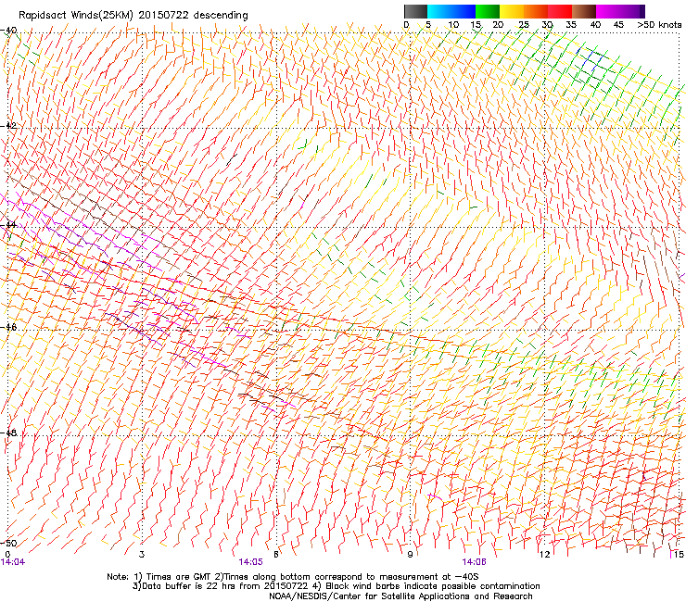Viewport: 686px width, 602px height.
Task: Click the magenta 40-45 knots legend swatch
Action: (608, 11)
